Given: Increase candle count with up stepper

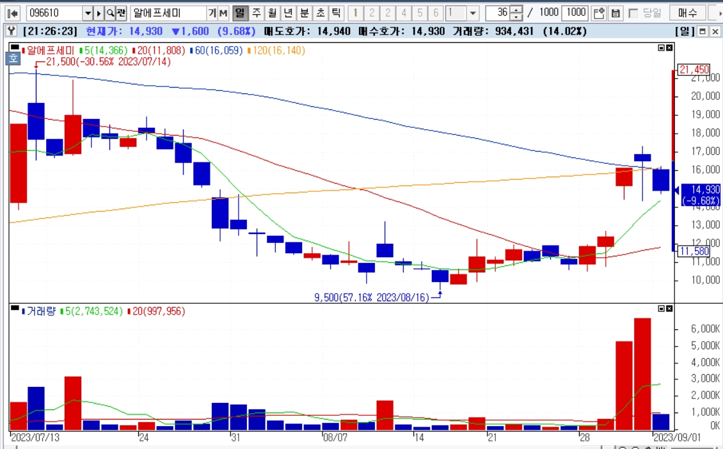Looking at the screenshot, I should [516, 9].
